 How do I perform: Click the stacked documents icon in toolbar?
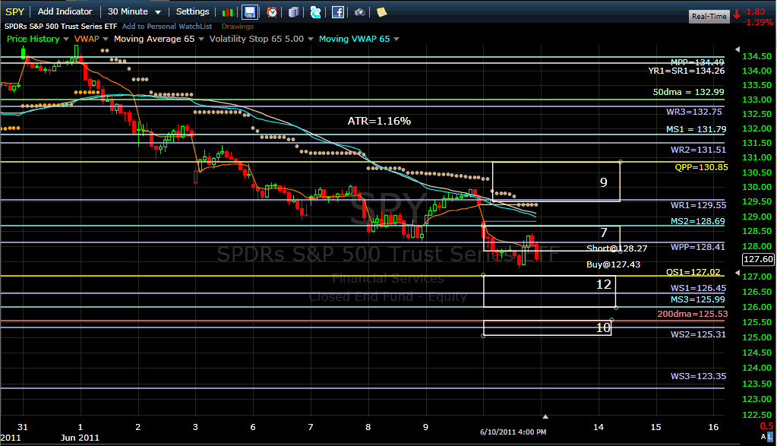pyautogui.click(x=294, y=11)
